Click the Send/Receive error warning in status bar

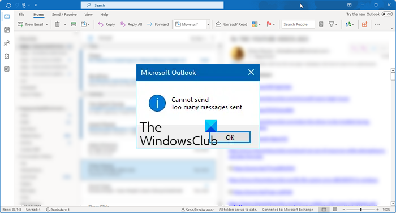197,210
